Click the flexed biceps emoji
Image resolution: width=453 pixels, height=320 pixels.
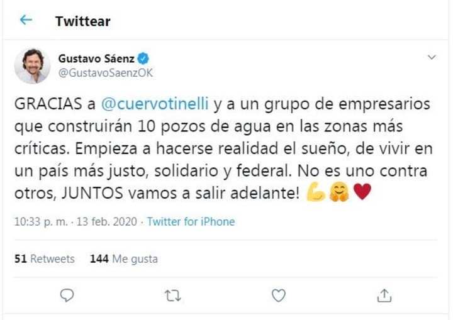(316, 193)
